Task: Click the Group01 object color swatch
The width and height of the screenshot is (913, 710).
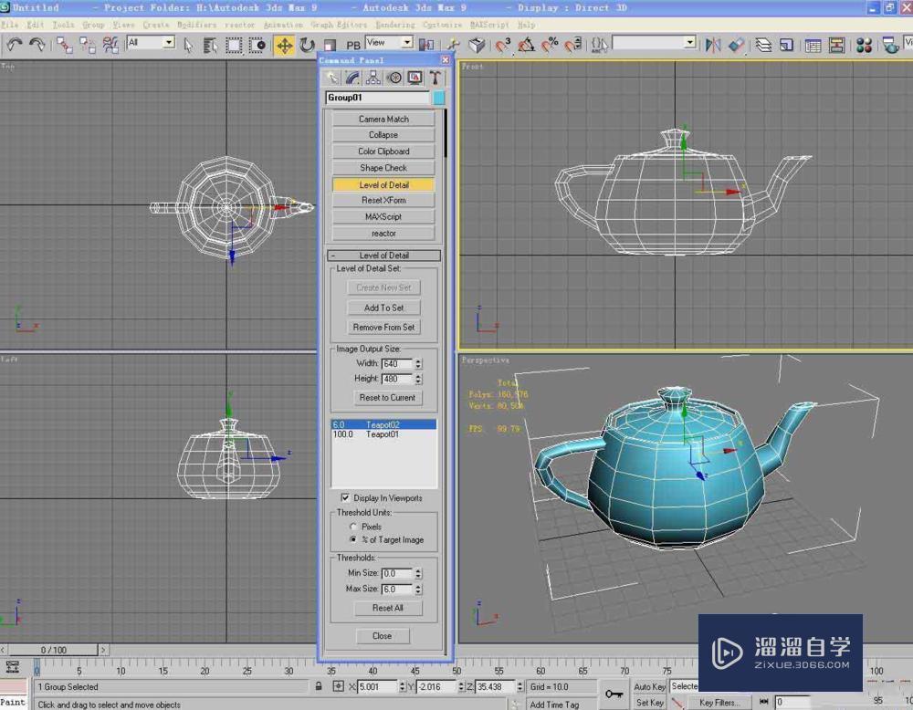Action: [x=440, y=97]
